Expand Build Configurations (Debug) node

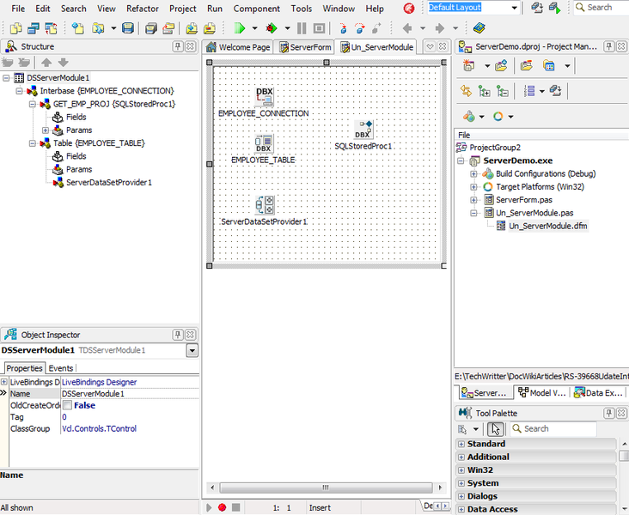tap(473, 174)
